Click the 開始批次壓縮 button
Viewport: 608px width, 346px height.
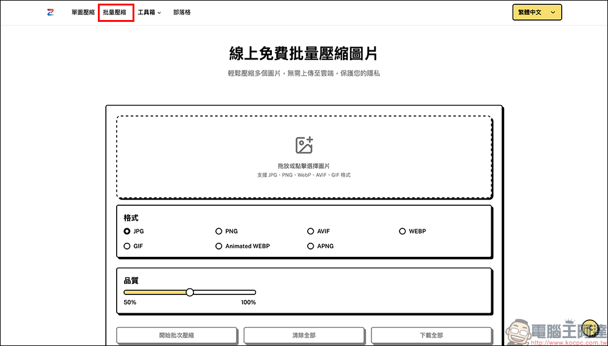176,336
